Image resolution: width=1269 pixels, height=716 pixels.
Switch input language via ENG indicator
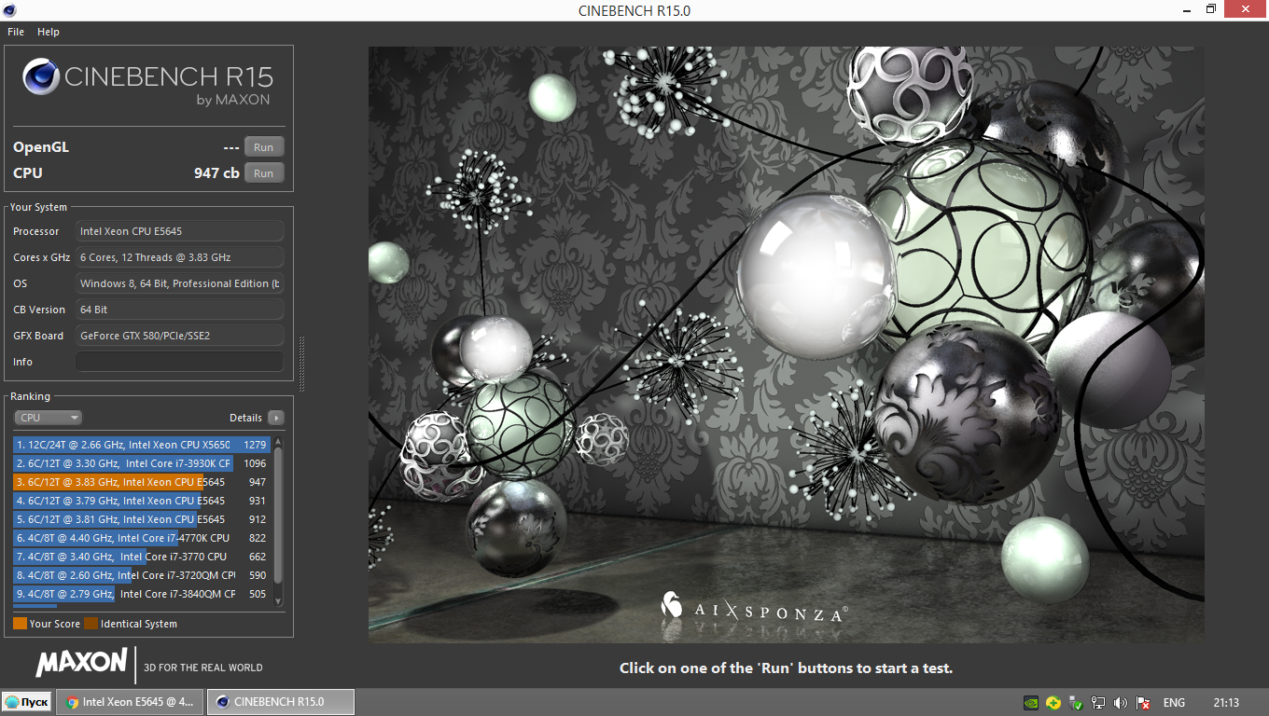tap(1174, 702)
